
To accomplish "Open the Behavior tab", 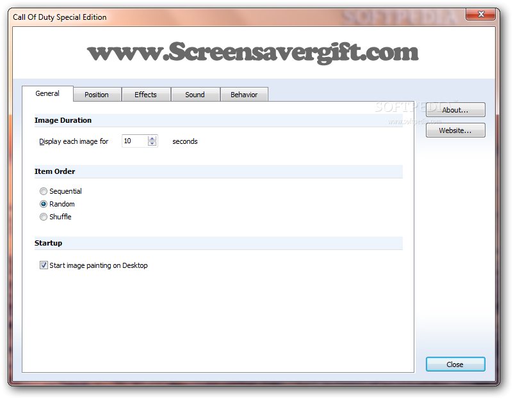I will pyautogui.click(x=244, y=95).
